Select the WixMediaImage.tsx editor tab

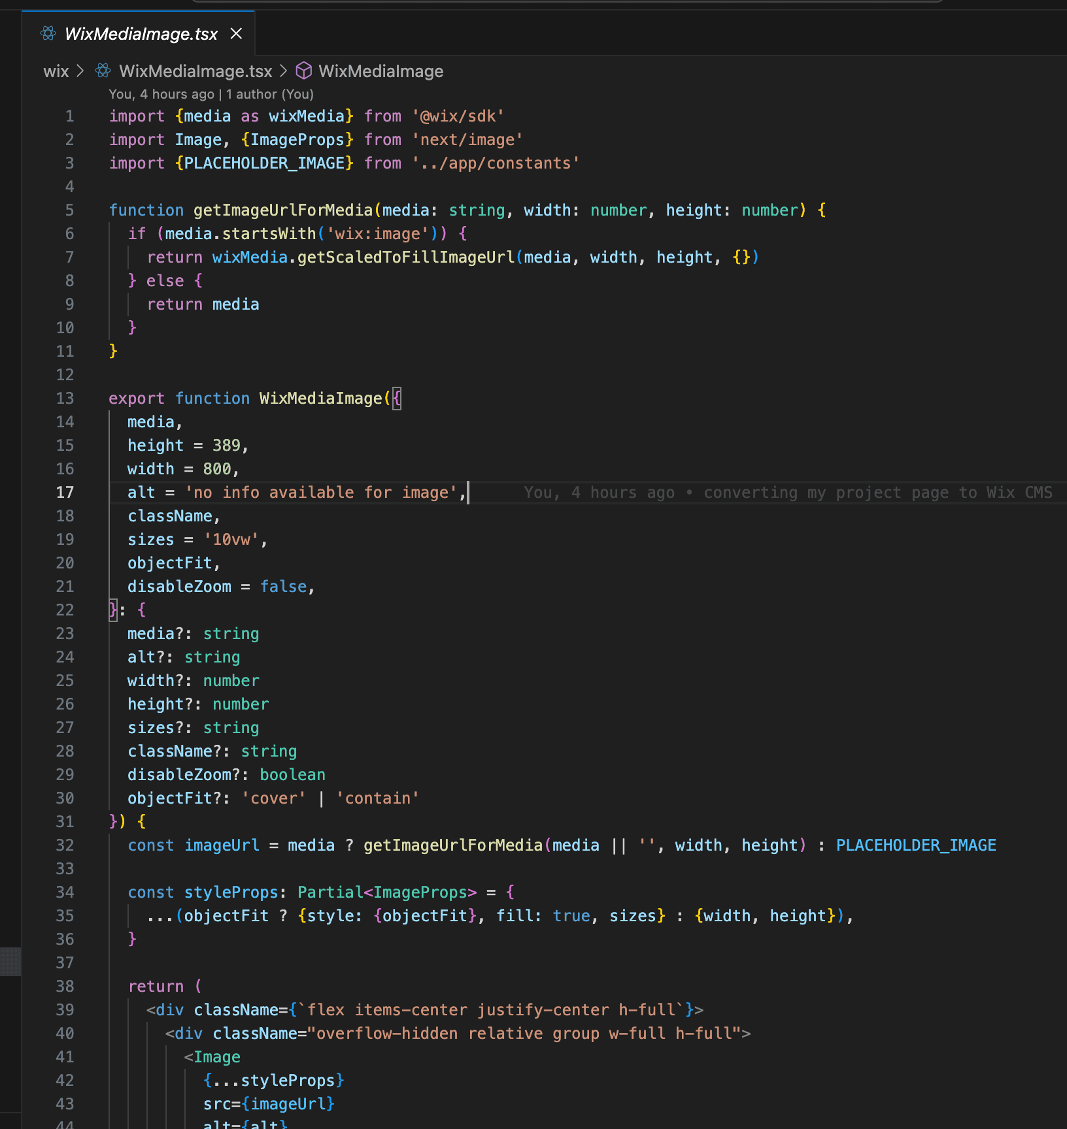138,33
